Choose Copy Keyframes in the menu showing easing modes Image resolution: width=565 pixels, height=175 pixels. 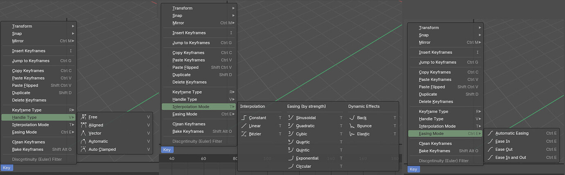(x=445, y=72)
